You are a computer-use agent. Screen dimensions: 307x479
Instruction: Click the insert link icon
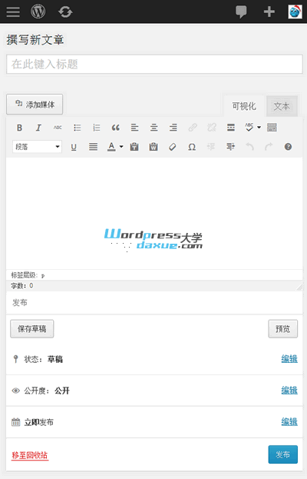pyautogui.click(x=193, y=128)
